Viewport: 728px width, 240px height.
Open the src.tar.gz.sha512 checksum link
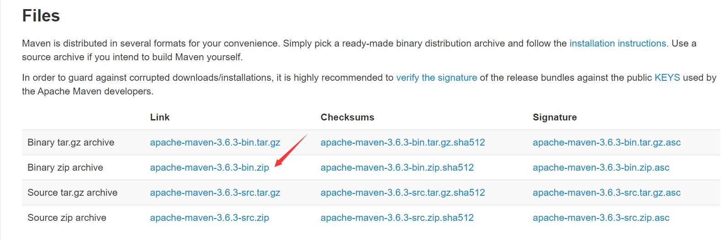pyautogui.click(x=402, y=193)
